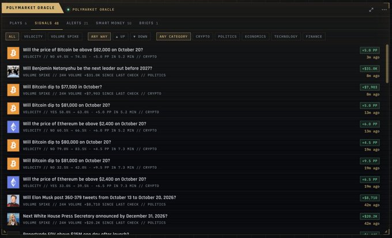Screen dimensions: 392x238
Task: Click the green Polymarket Oracle status dot
Action: tap(68, 10)
